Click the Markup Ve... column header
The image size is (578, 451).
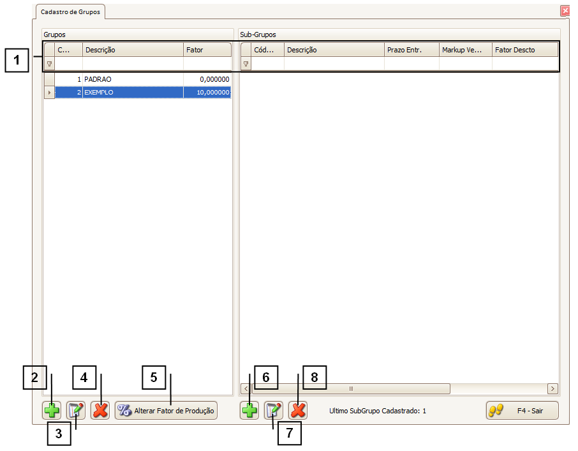coord(465,50)
